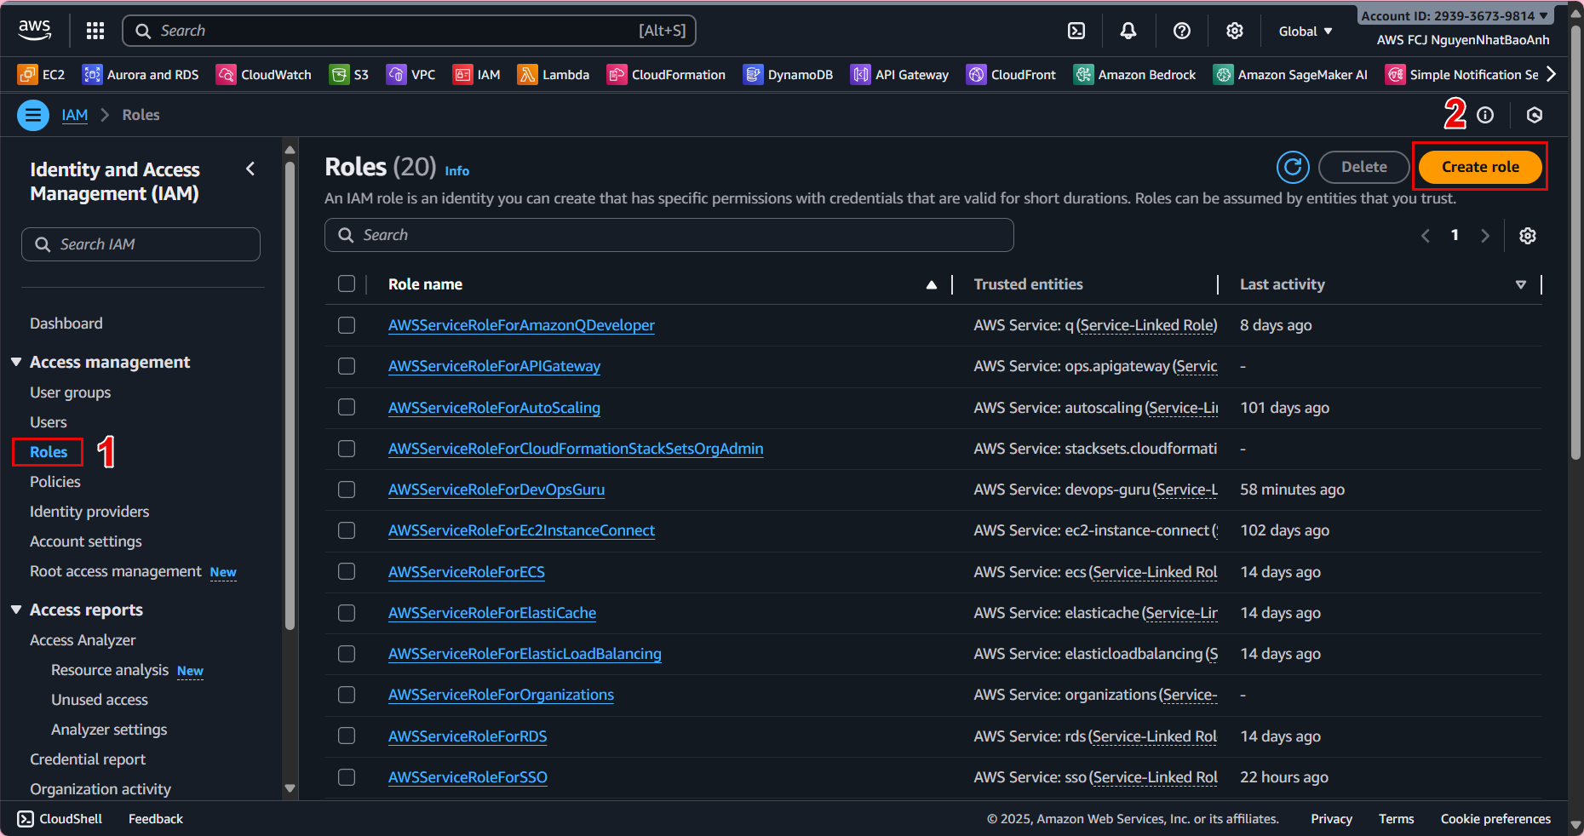Check the AWSServiceRoleForAutoScaling row
This screenshot has height=836, width=1584.
(x=347, y=407)
